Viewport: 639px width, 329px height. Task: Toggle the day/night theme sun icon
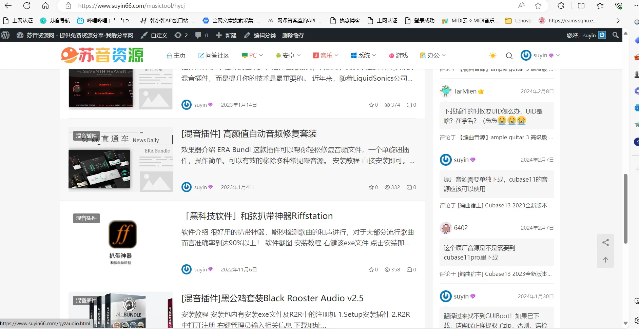(493, 55)
